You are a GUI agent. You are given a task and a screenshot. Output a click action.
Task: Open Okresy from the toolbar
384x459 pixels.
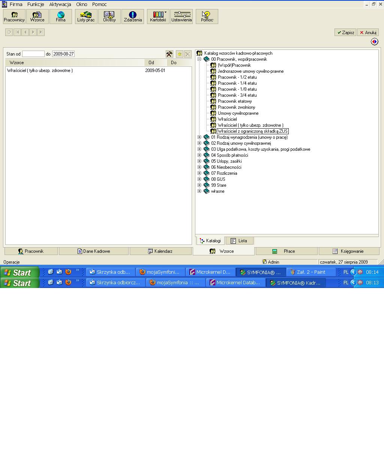click(109, 16)
